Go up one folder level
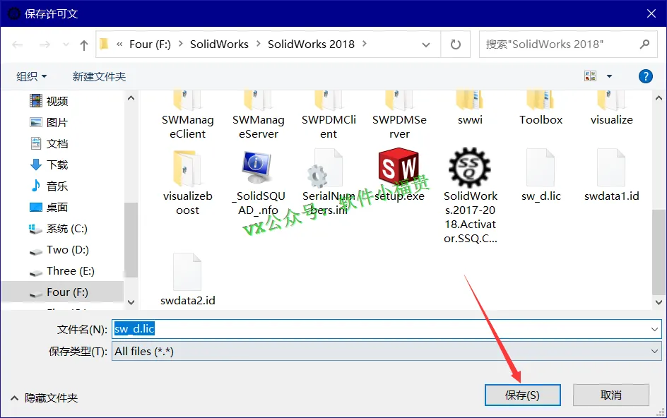Viewport: 667px width, 418px height. (84, 44)
